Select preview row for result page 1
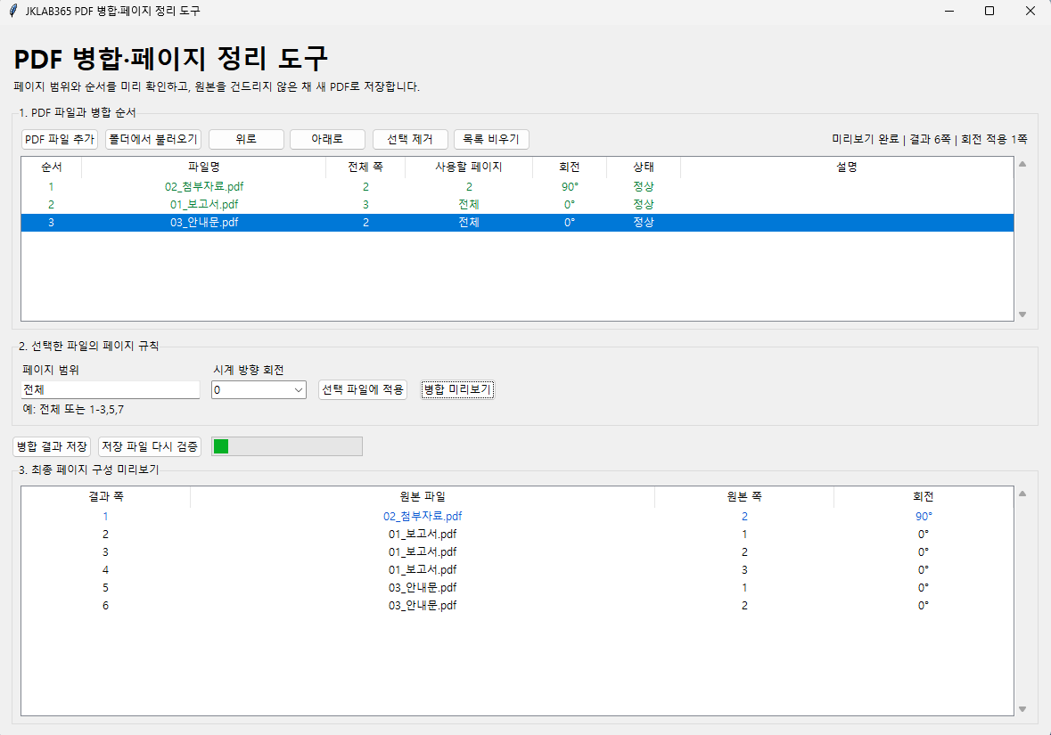1051x735 pixels. coord(517,517)
